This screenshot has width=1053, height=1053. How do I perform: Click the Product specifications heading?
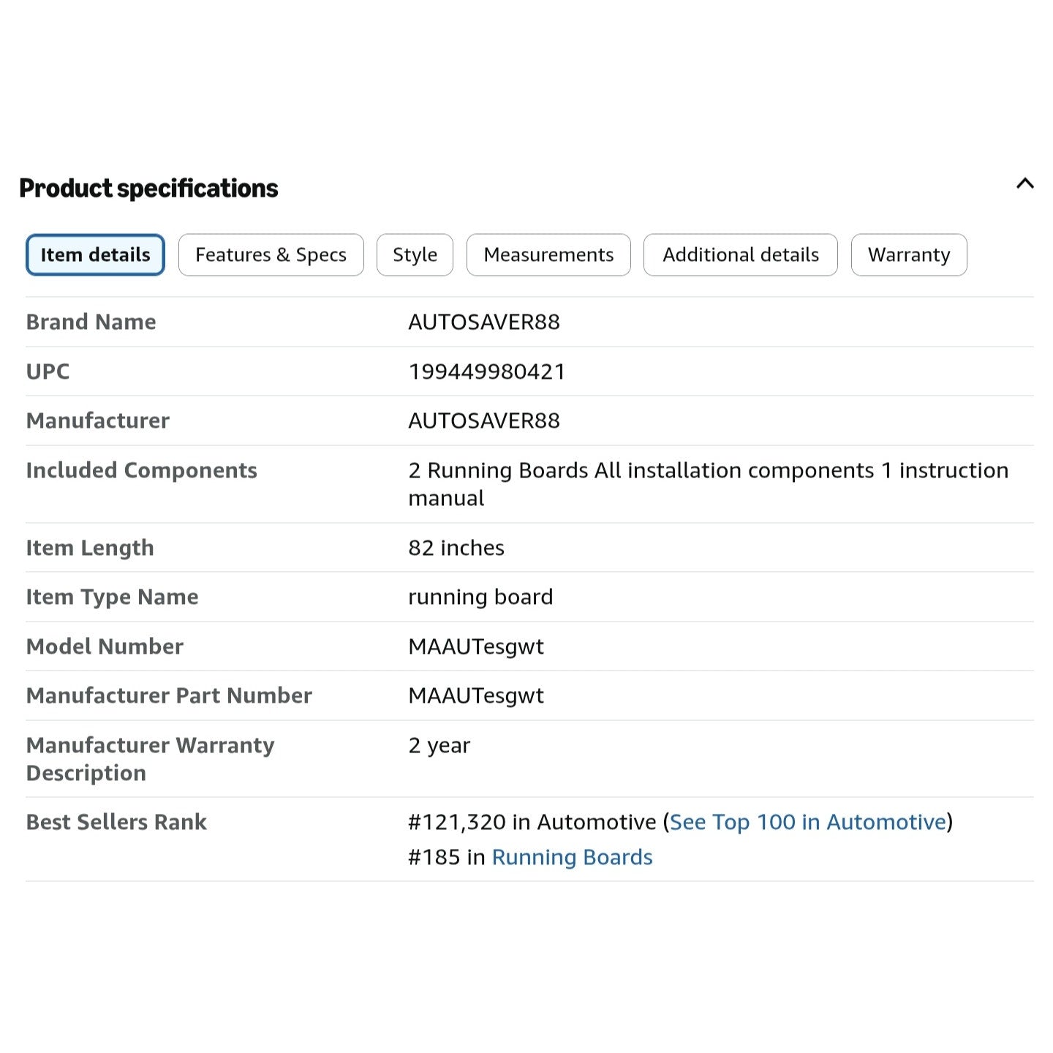pyautogui.click(x=148, y=188)
